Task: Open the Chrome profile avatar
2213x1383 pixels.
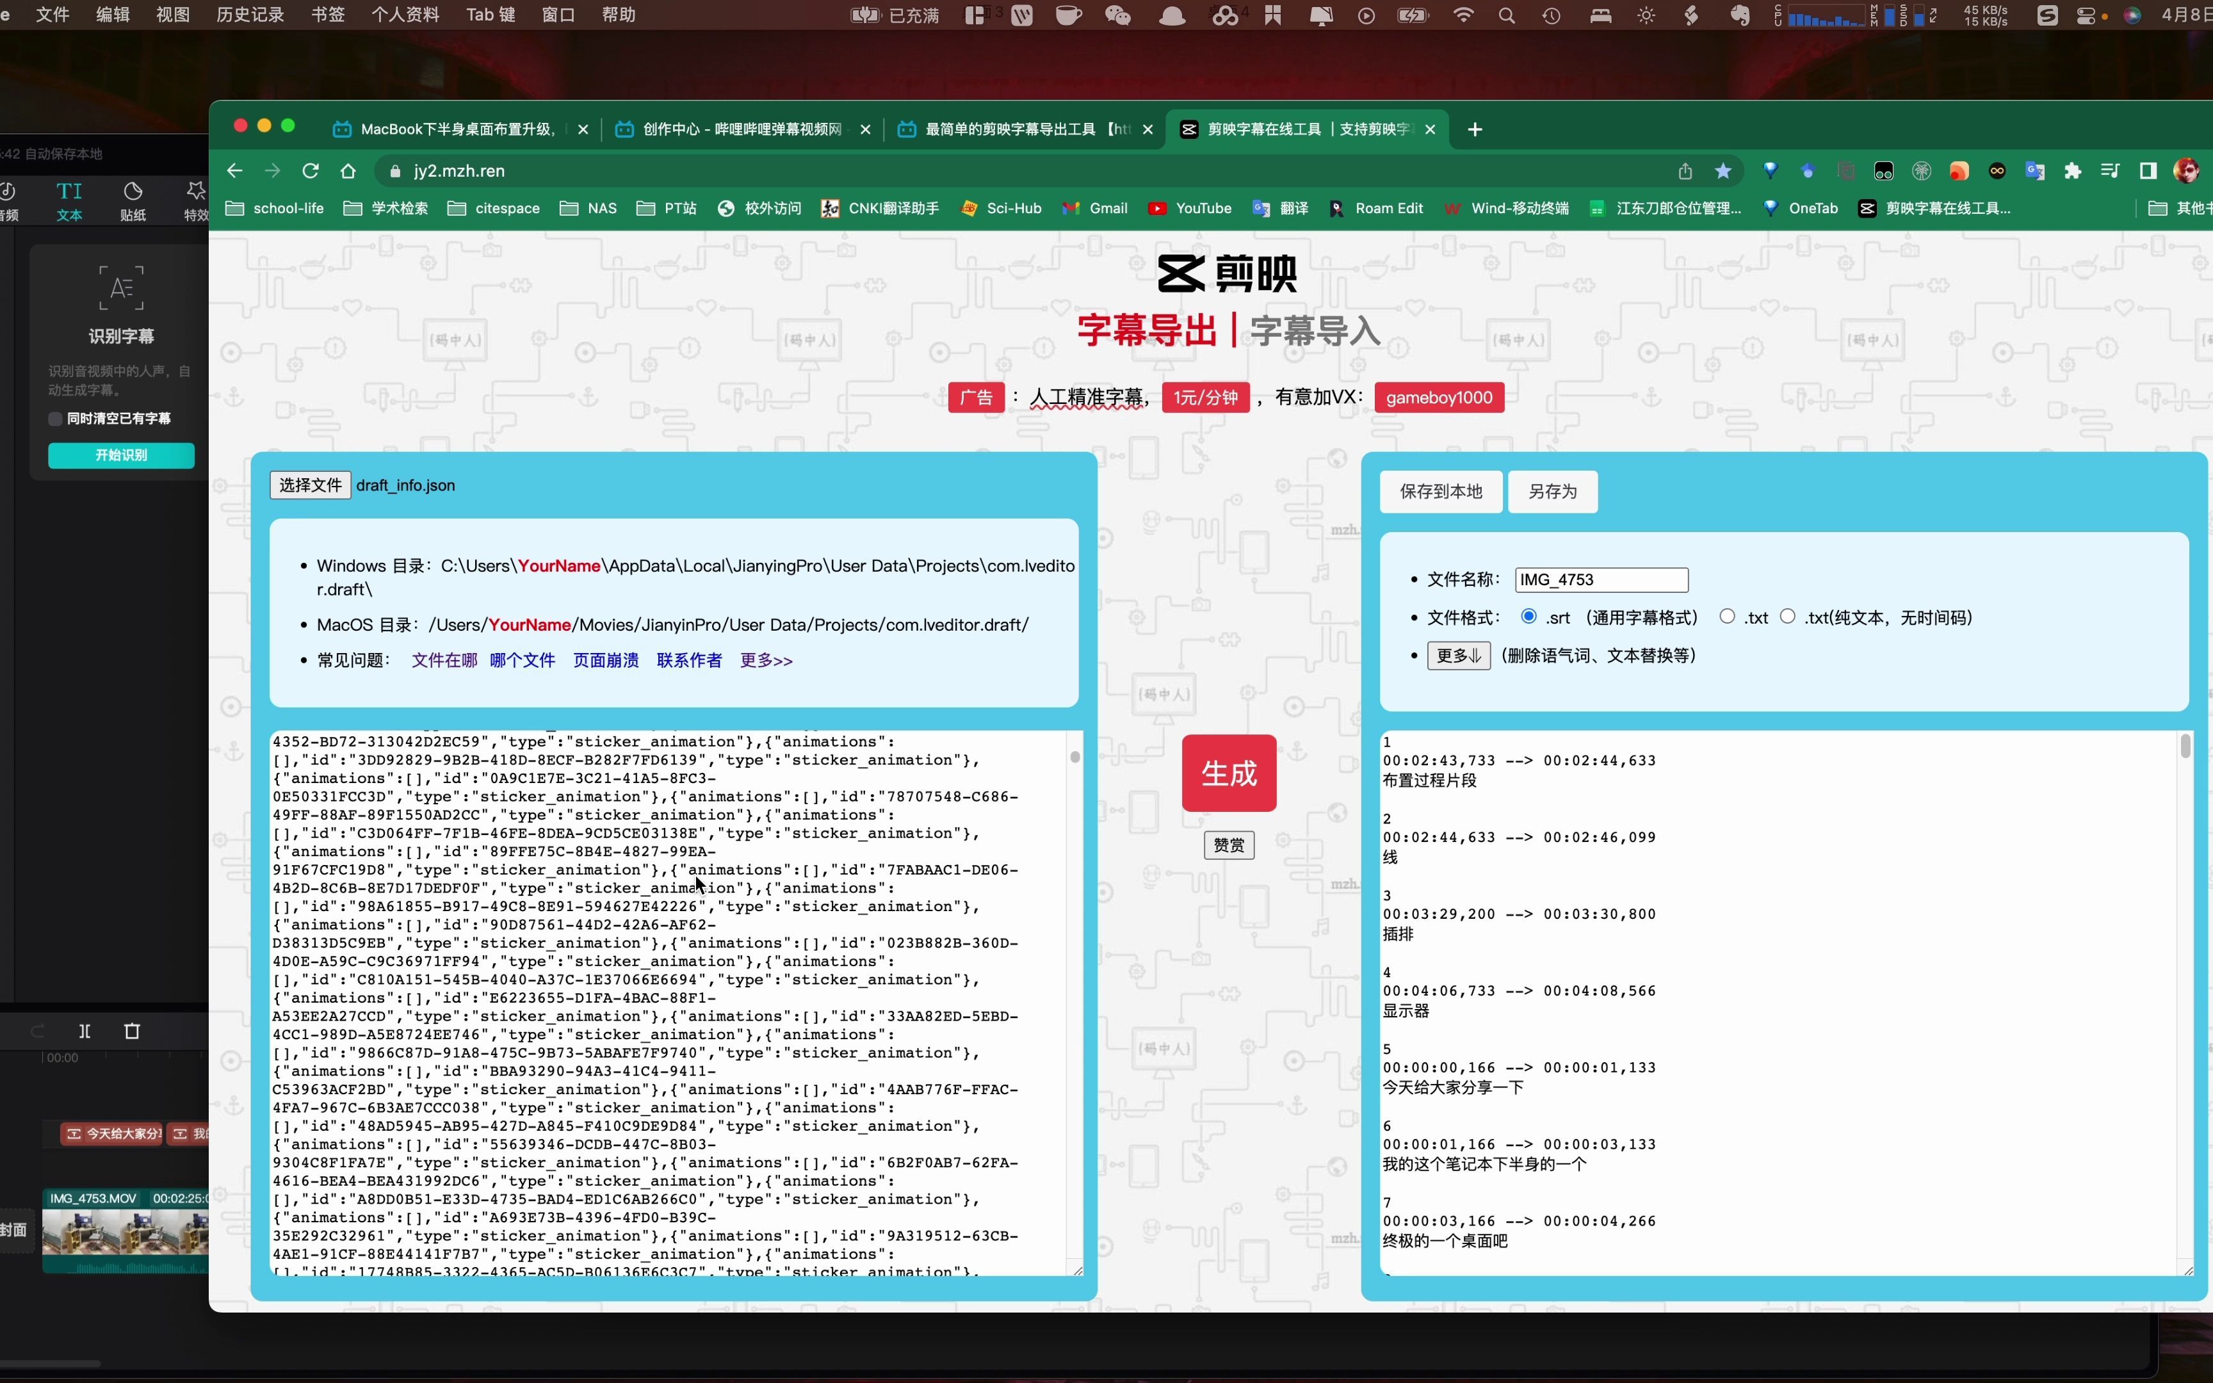Action: click(x=2187, y=171)
